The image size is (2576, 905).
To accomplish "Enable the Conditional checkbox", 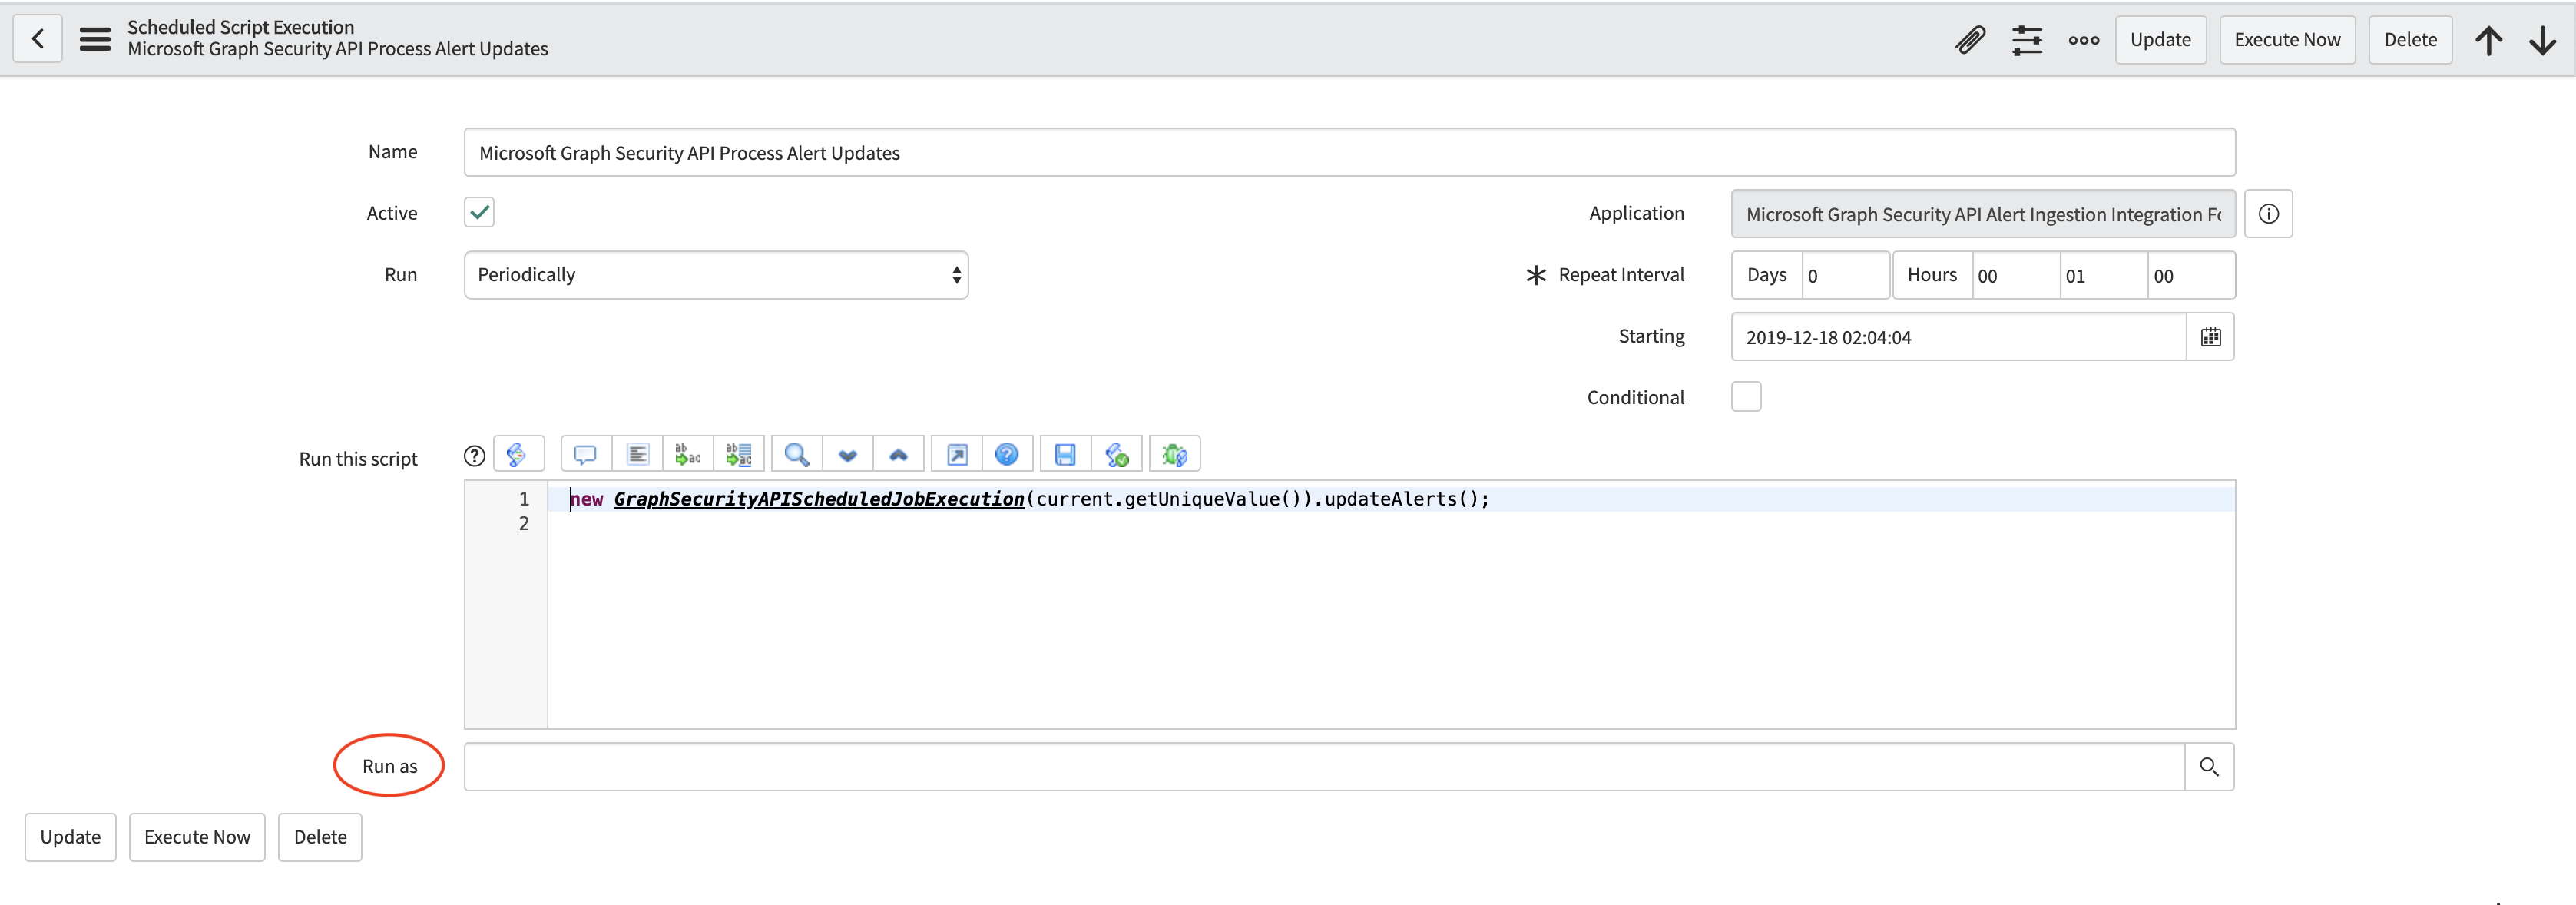I will [x=1746, y=397].
